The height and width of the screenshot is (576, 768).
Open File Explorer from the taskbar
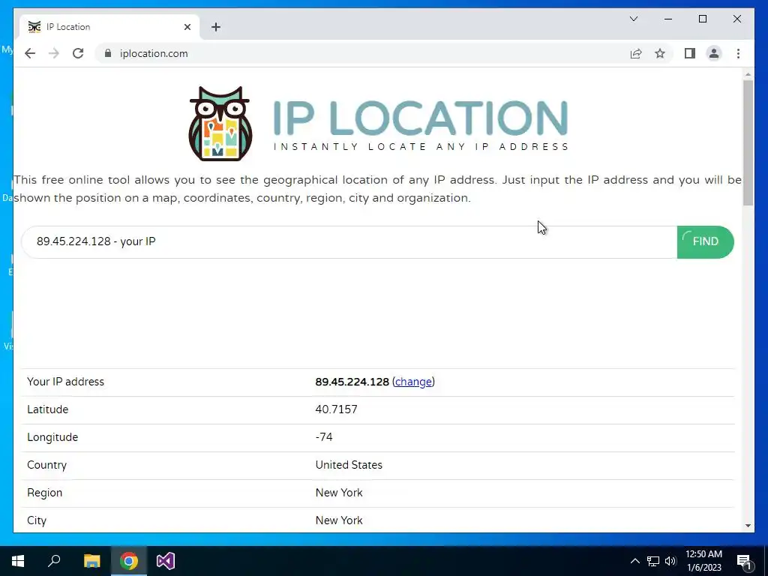click(91, 561)
